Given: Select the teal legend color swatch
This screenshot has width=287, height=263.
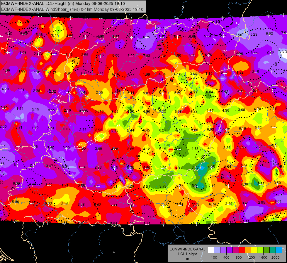Looking at the screenshot, I should [273, 250].
